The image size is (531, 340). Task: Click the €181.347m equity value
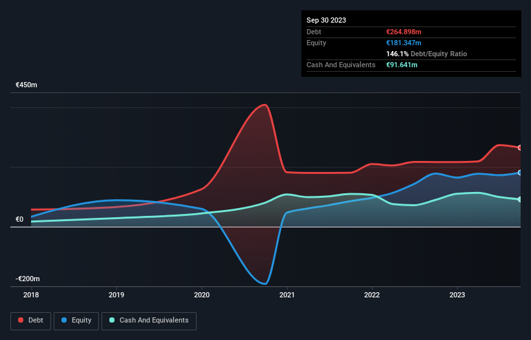pos(404,43)
